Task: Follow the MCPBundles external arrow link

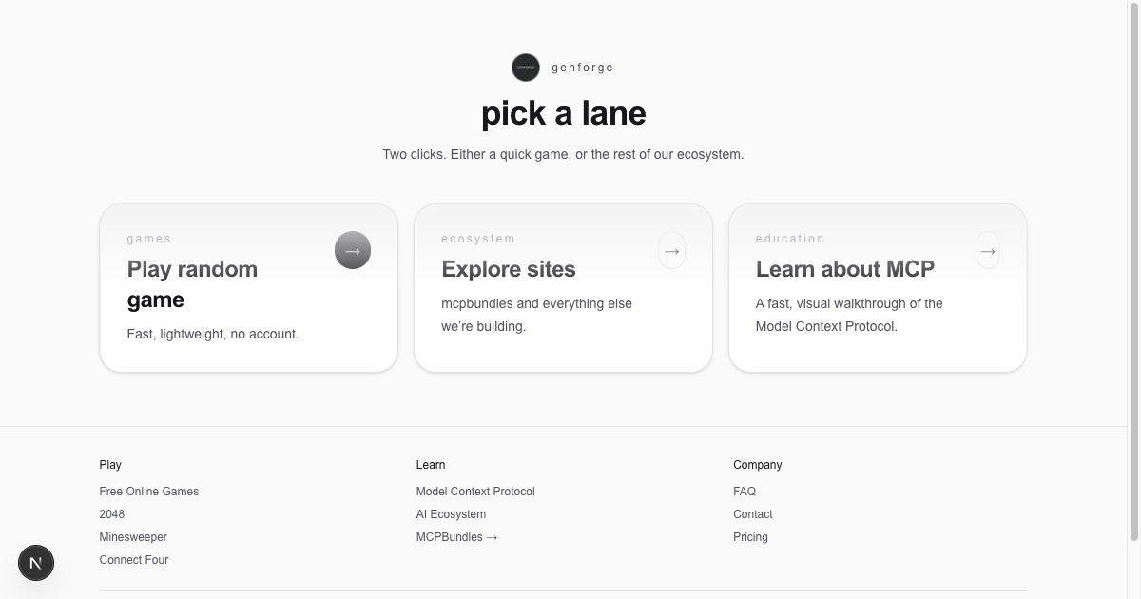Action: [457, 537]
